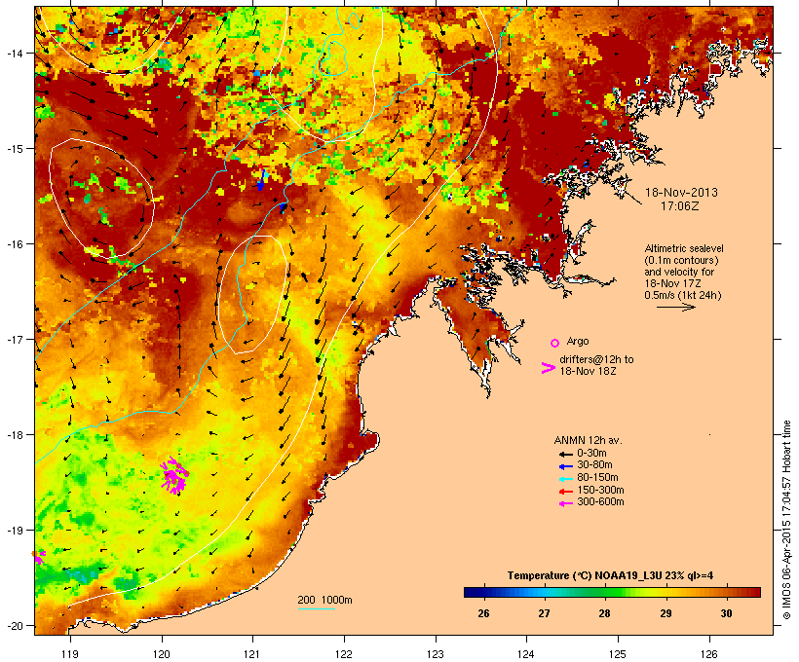Click the longitude axis label '121'

[x=252, y=654]
